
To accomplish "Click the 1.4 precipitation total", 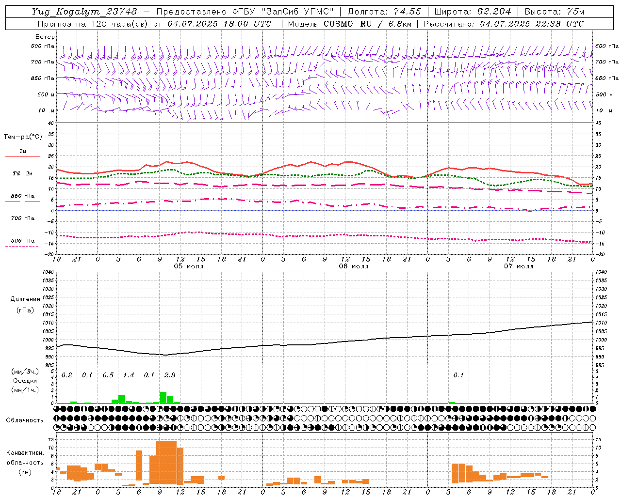I will point(129,375).
